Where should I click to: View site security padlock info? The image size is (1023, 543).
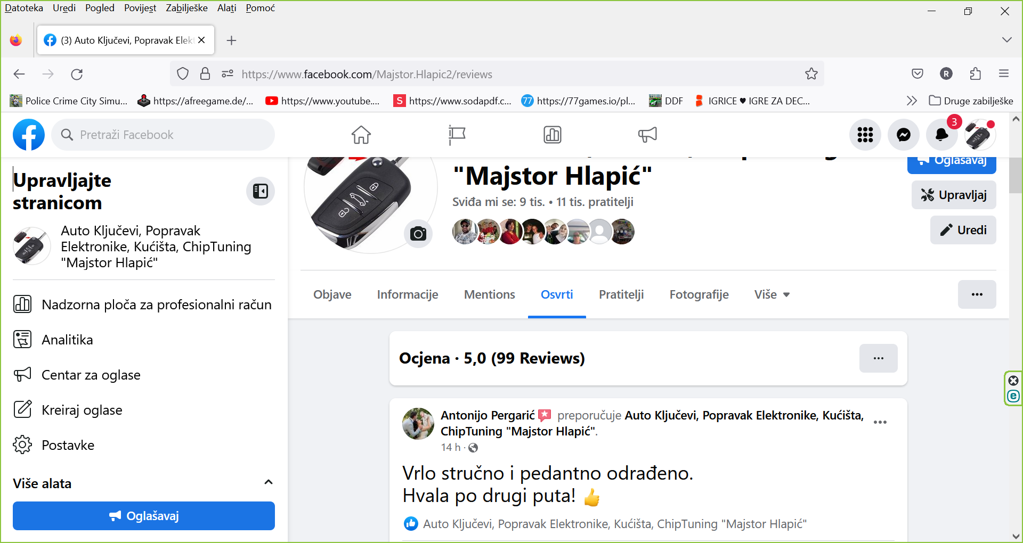205,74
